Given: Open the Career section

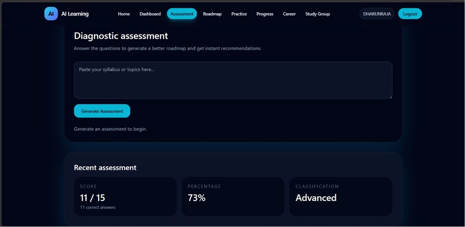Looking at the screenshot, I should tap(289, 14).
